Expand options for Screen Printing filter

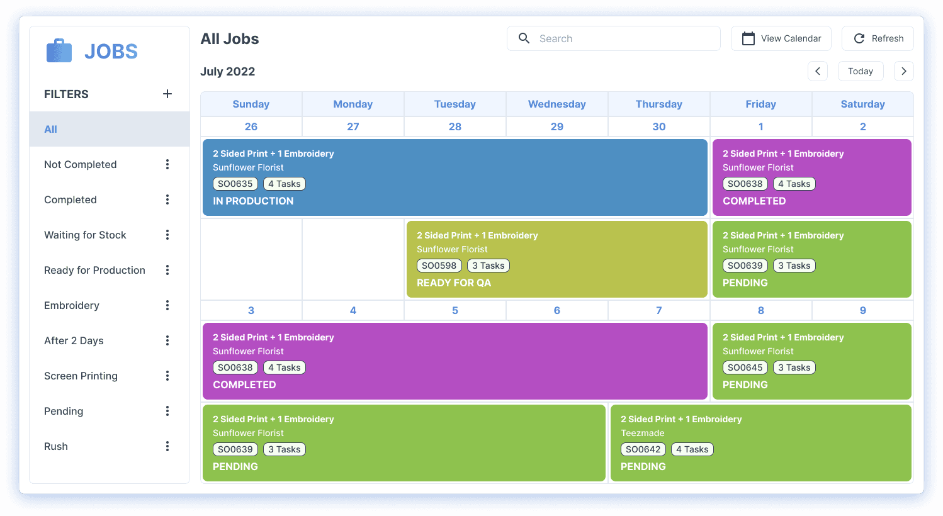(x=167, y=376)
